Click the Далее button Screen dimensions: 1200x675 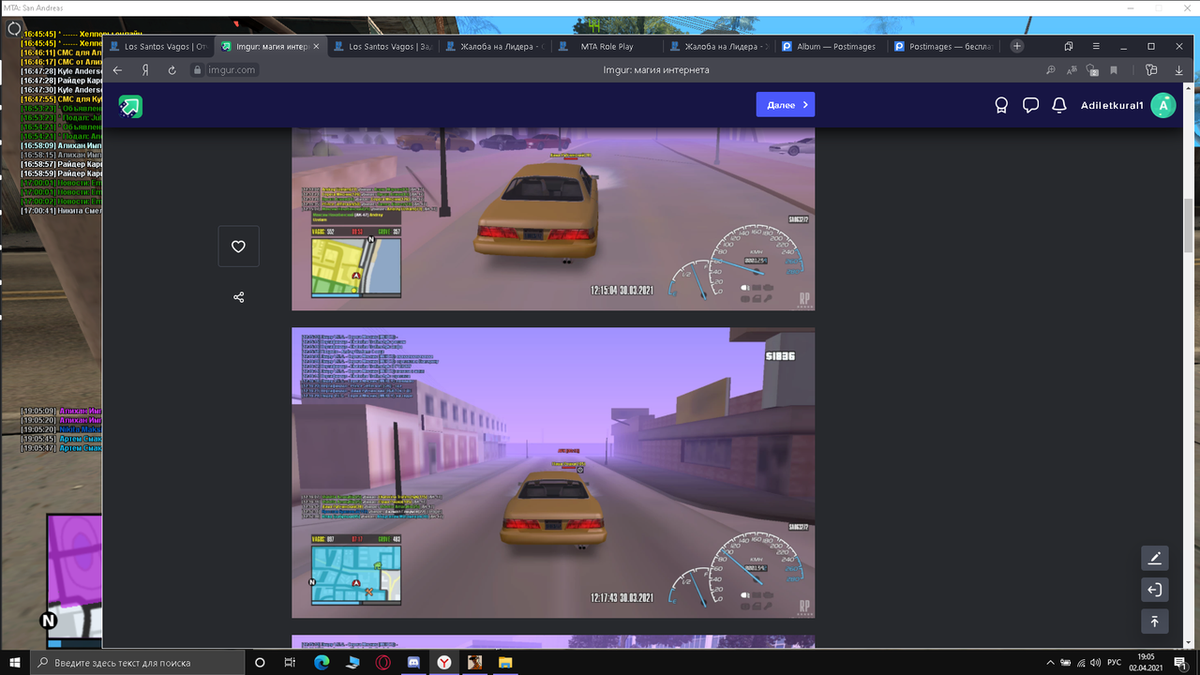pyautogui.click(x=786, y=105)
